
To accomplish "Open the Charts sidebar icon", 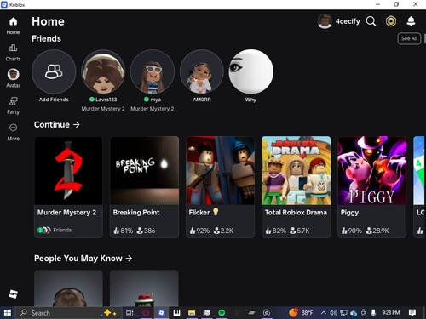I will pyautogui.click(x=13, y=48).
